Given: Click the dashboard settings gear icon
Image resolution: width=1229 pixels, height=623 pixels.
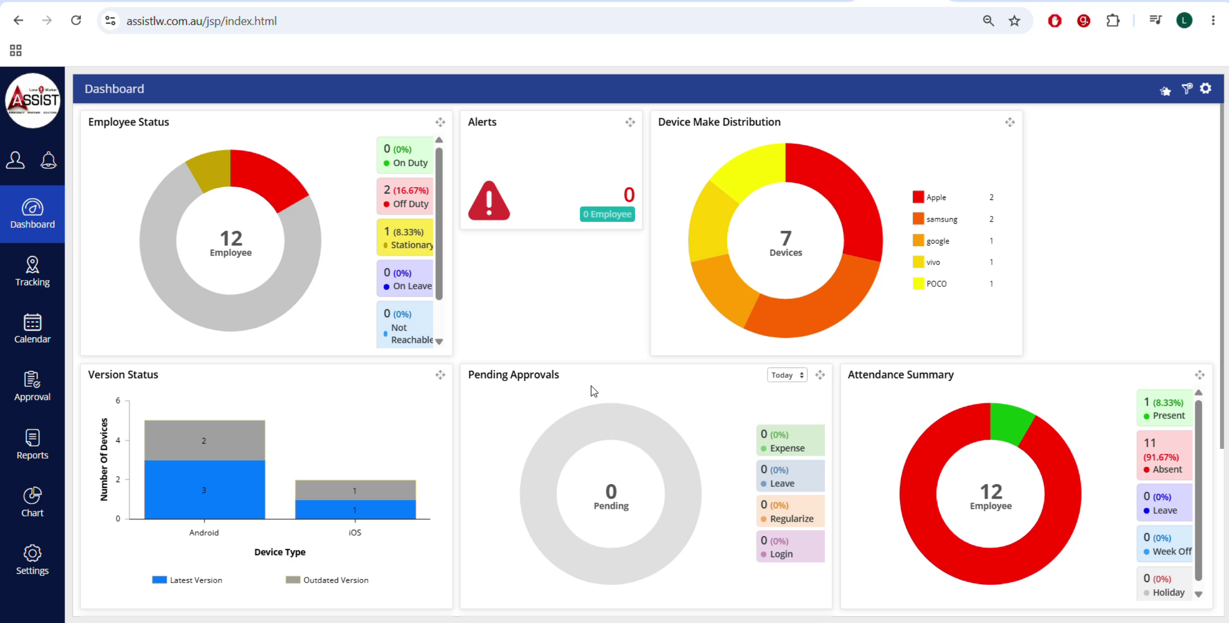Looking at the screenshot, I should tap(1205, 89).
